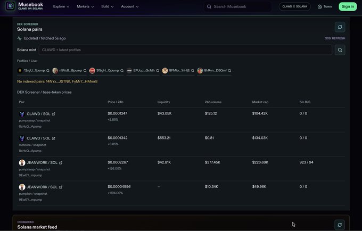Click search icon beside 3f9gH...Qpump
This screenshot has height=231, width=362.
point(122,71)
